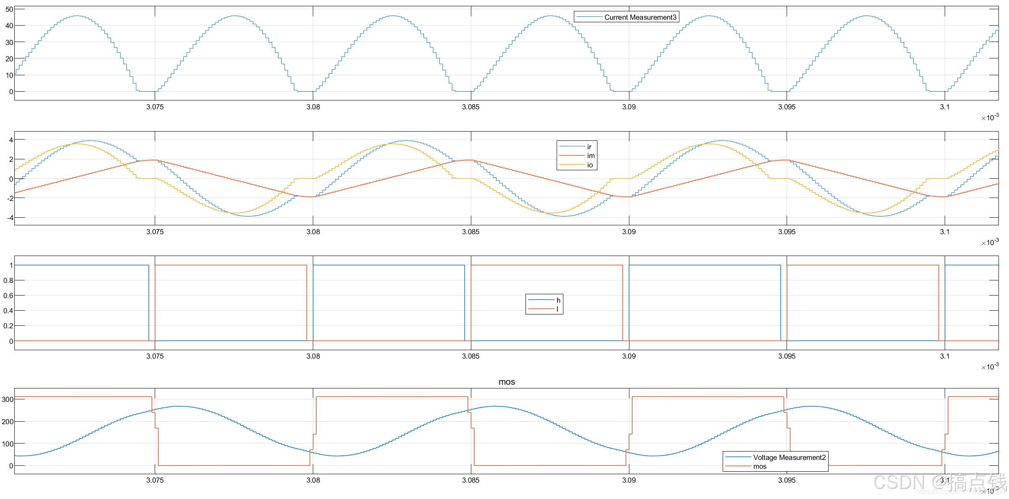Screen dimensions: 1009x499
Task: Click the mos title above bottom plot
Action: click(507, 382)
